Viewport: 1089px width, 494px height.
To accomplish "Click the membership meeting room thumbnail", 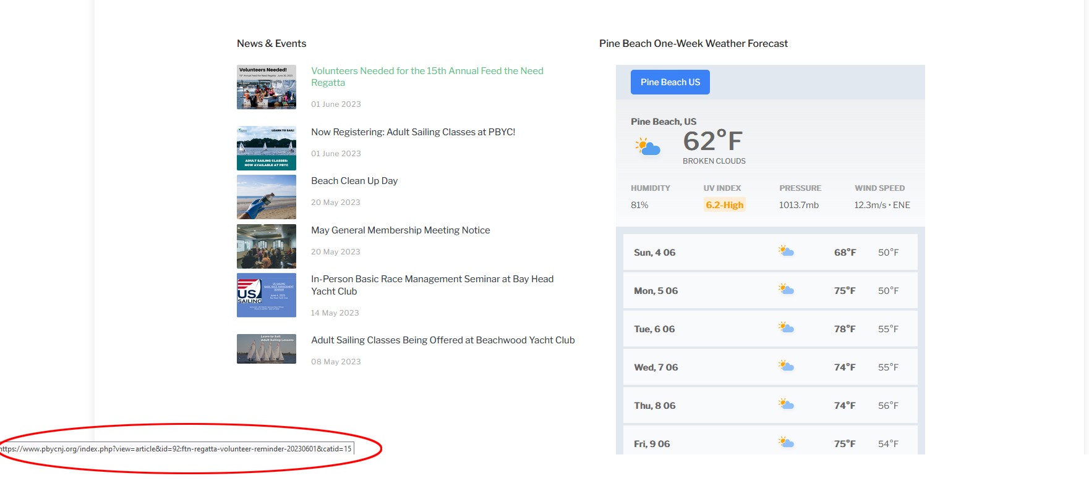I will coord(266,246).
